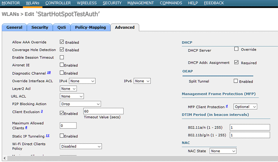The image size is (278, 162).
Task: Switch to the QoS tab
Action: coord(62,27)
